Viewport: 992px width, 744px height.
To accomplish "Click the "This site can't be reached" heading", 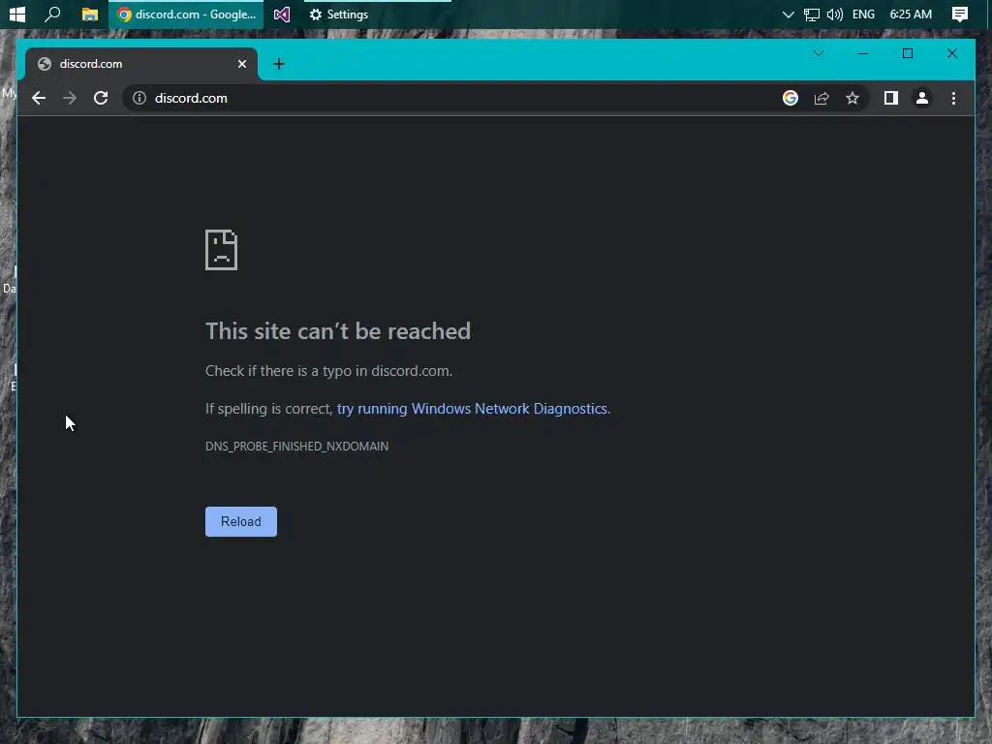I will [338, 331].
